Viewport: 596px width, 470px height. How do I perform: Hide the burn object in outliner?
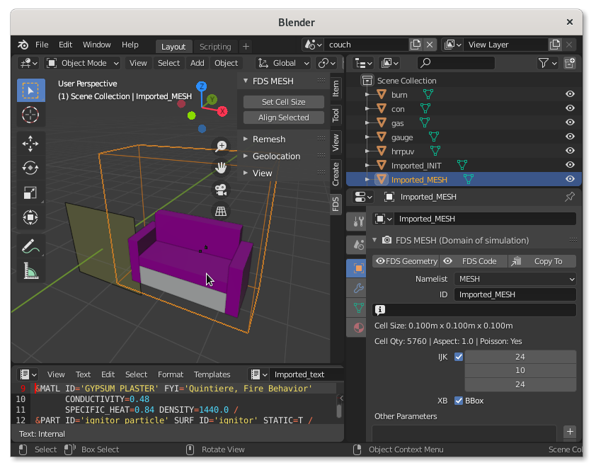tap(569, 94)
